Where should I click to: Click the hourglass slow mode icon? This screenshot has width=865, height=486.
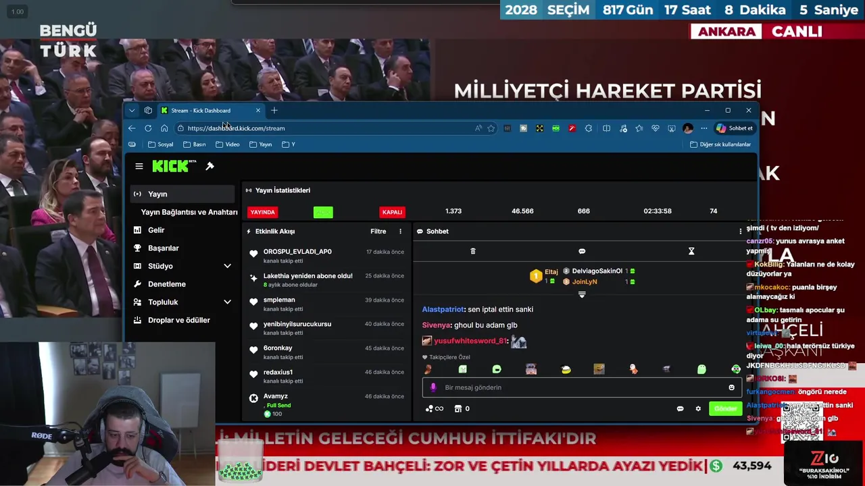691,251
